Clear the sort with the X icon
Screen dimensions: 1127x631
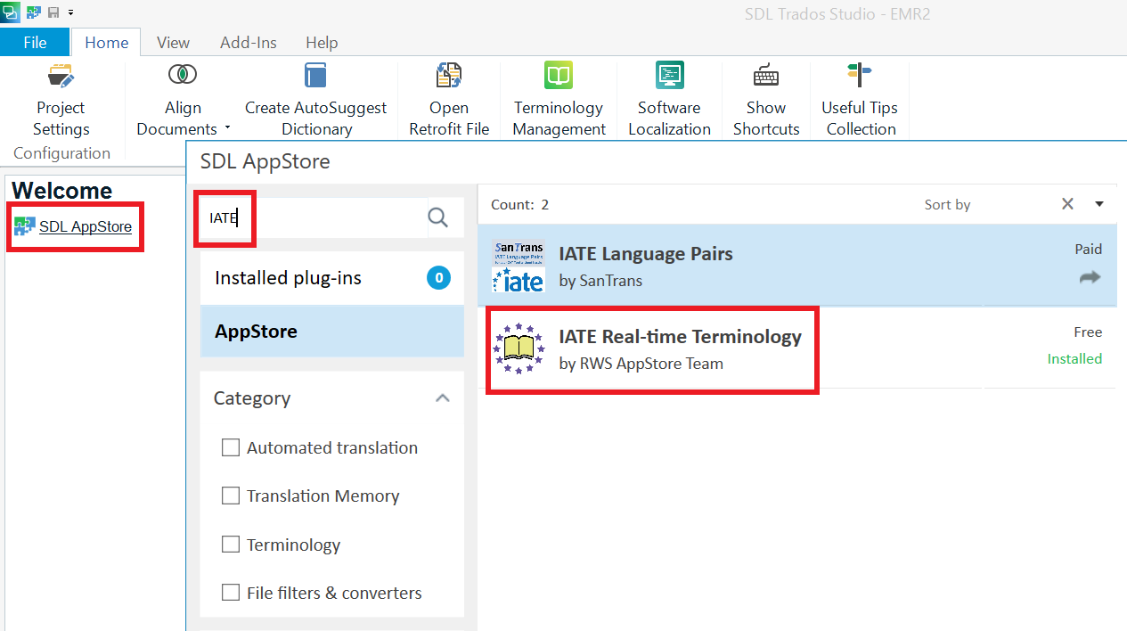(x=1067, y=204)
